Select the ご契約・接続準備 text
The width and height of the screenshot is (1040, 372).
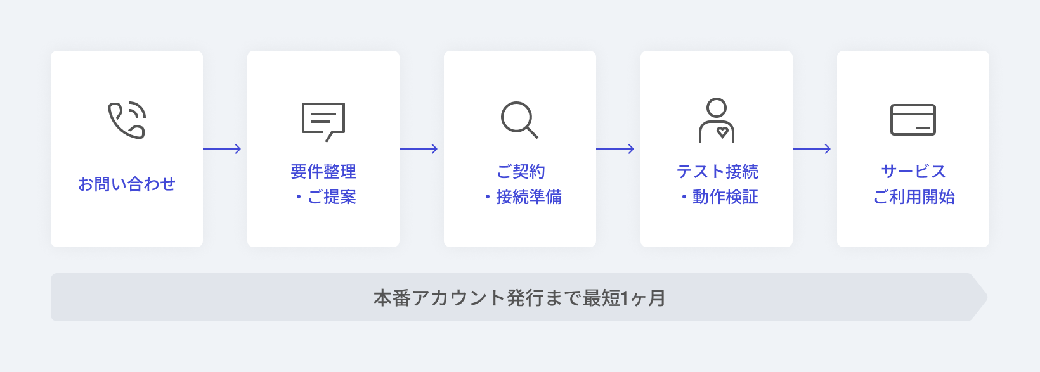[520, 184]
